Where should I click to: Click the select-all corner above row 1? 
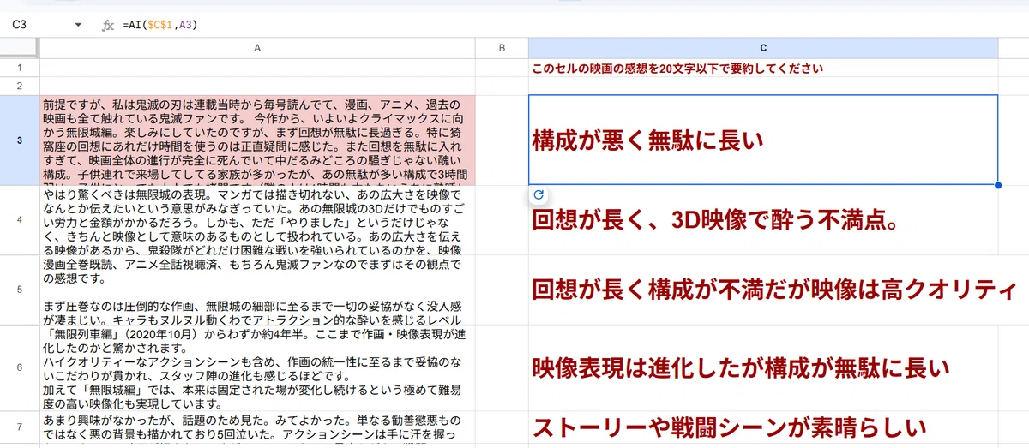[x=19, y=49]
